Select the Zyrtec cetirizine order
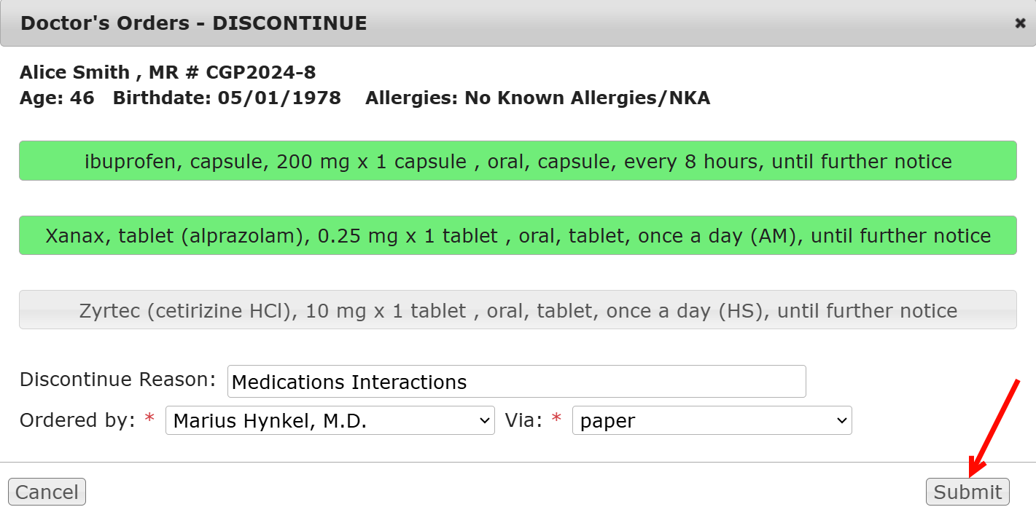 click(x=518, y=311)
